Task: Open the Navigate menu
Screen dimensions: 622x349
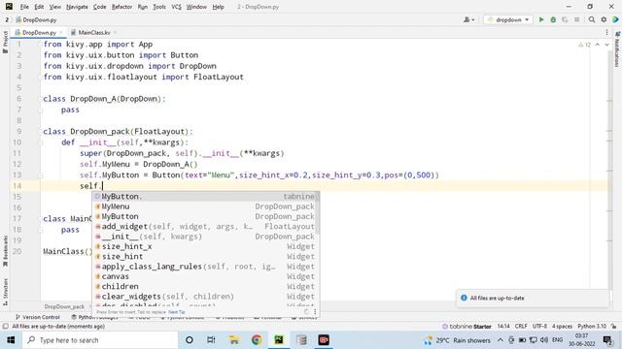Action: pos(77,7)
